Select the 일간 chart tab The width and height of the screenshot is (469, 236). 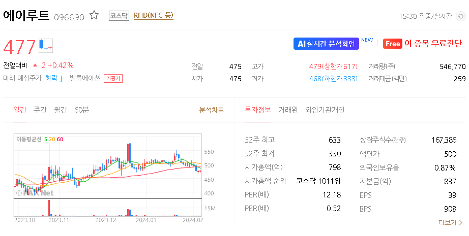(20, 110)
